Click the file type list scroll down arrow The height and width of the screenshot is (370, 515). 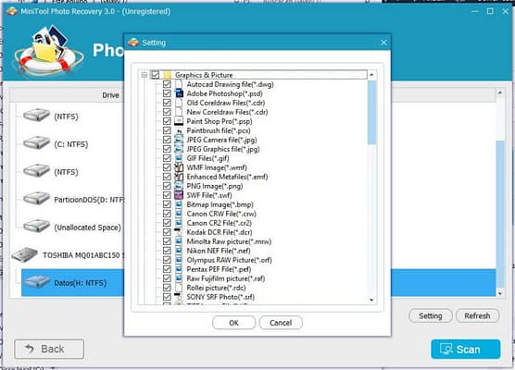pyautogui.click(x=371, y=300)
